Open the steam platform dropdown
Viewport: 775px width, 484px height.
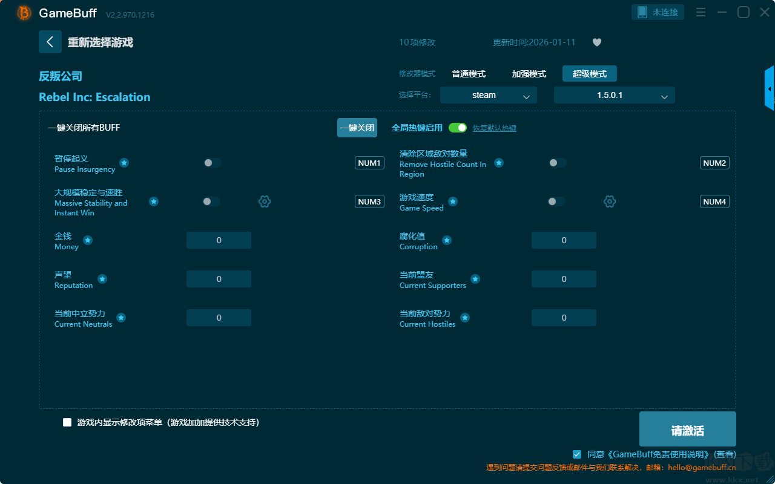488,95
